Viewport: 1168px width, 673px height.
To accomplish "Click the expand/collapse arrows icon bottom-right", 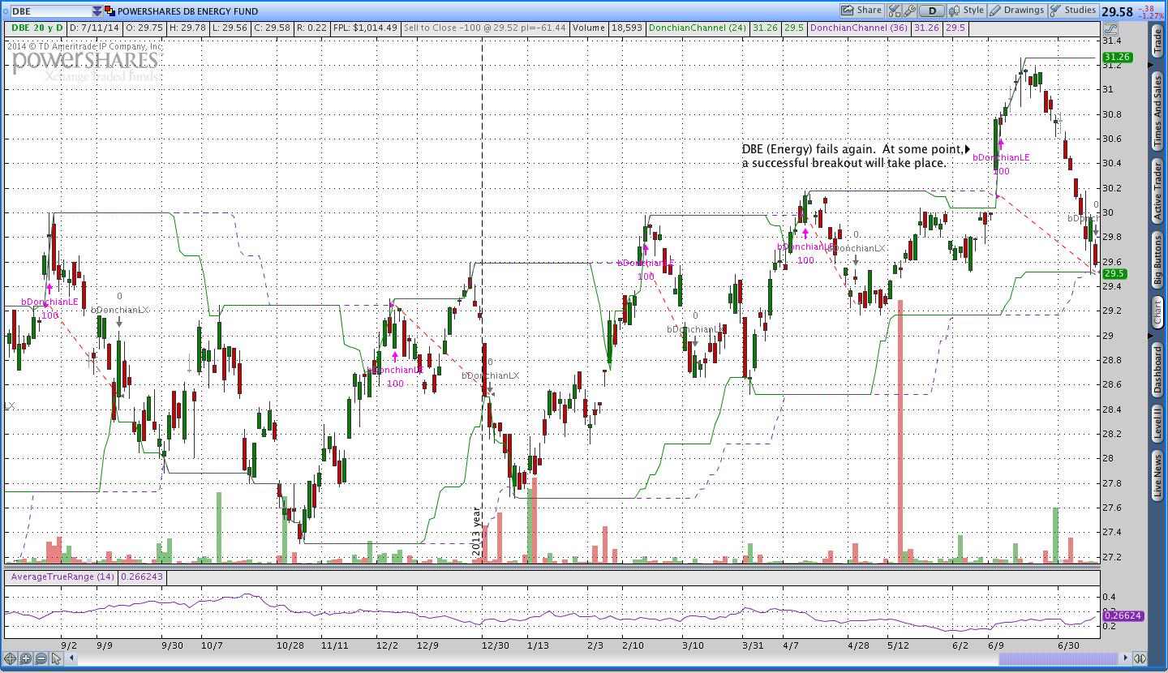I will (x=1140, y=658).
